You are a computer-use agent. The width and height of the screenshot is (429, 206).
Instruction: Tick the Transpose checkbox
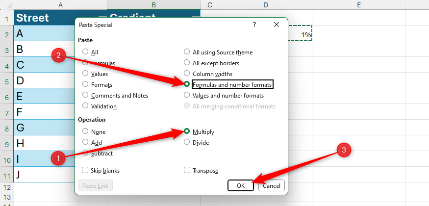(x=187, y=171)
